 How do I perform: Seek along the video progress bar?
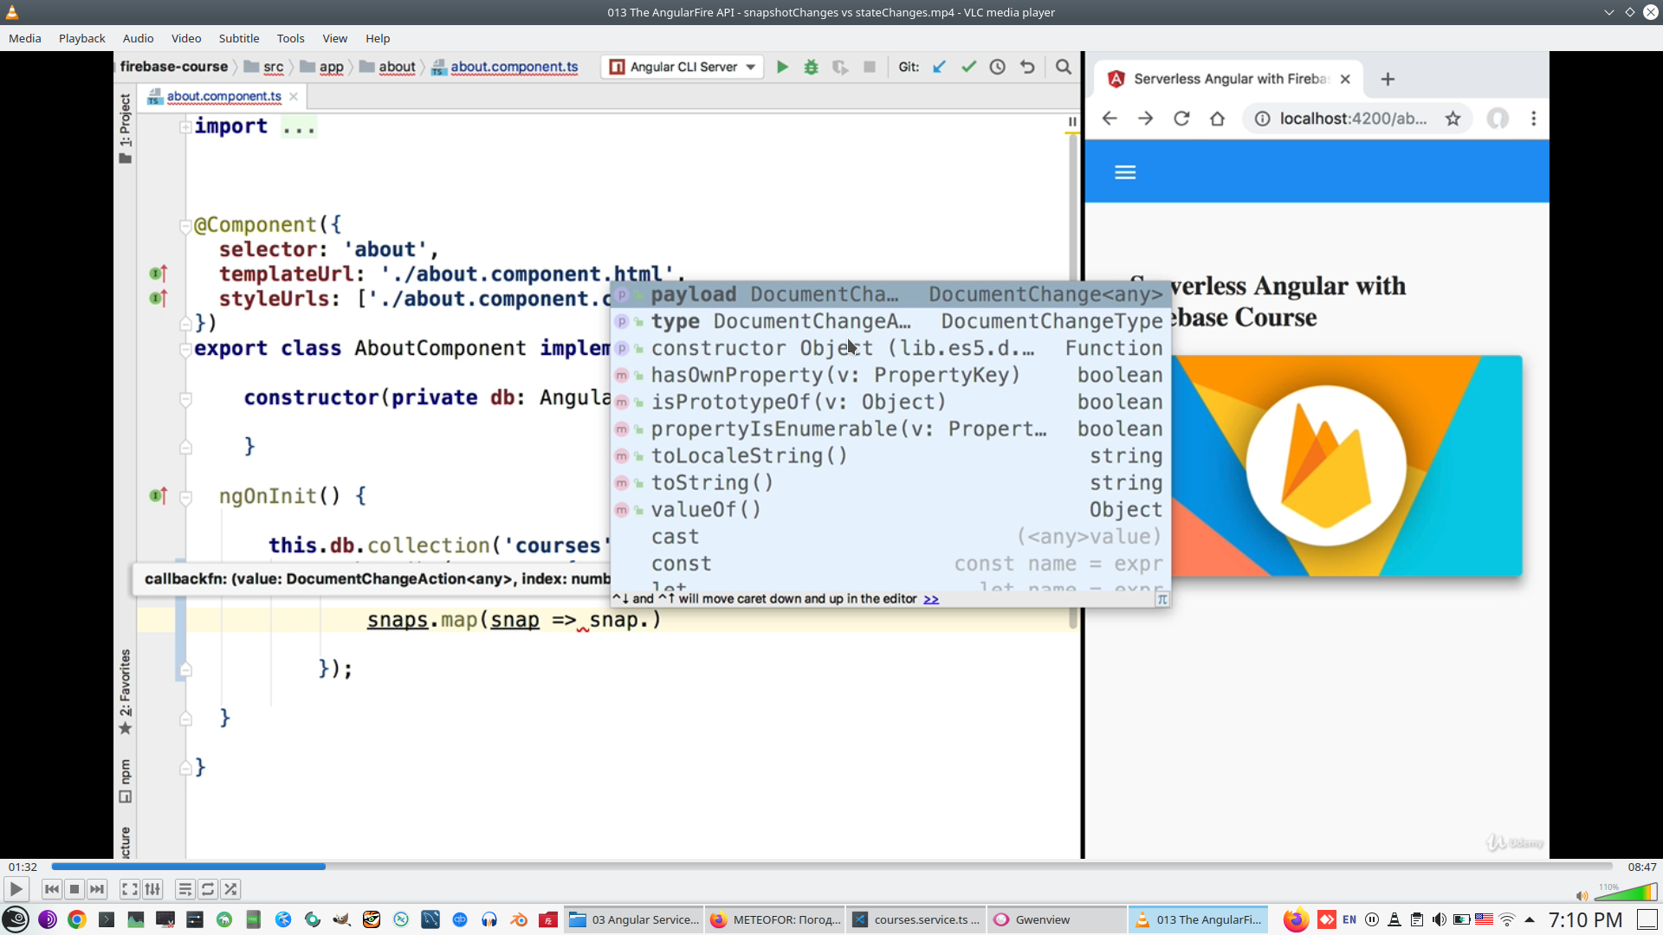[831, 867]
